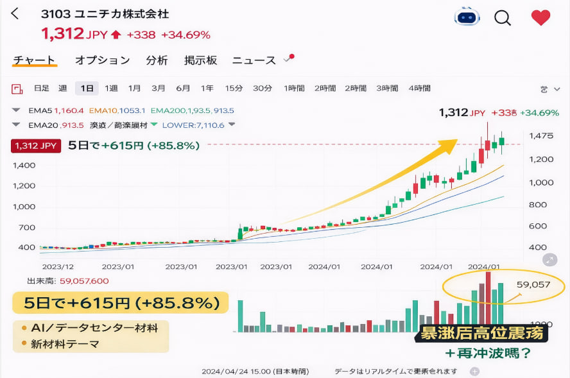
Task: Select the 1日 timeframe
Action: 87,90
